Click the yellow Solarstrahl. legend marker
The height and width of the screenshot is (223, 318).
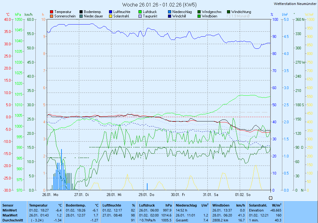coord(111,16)
